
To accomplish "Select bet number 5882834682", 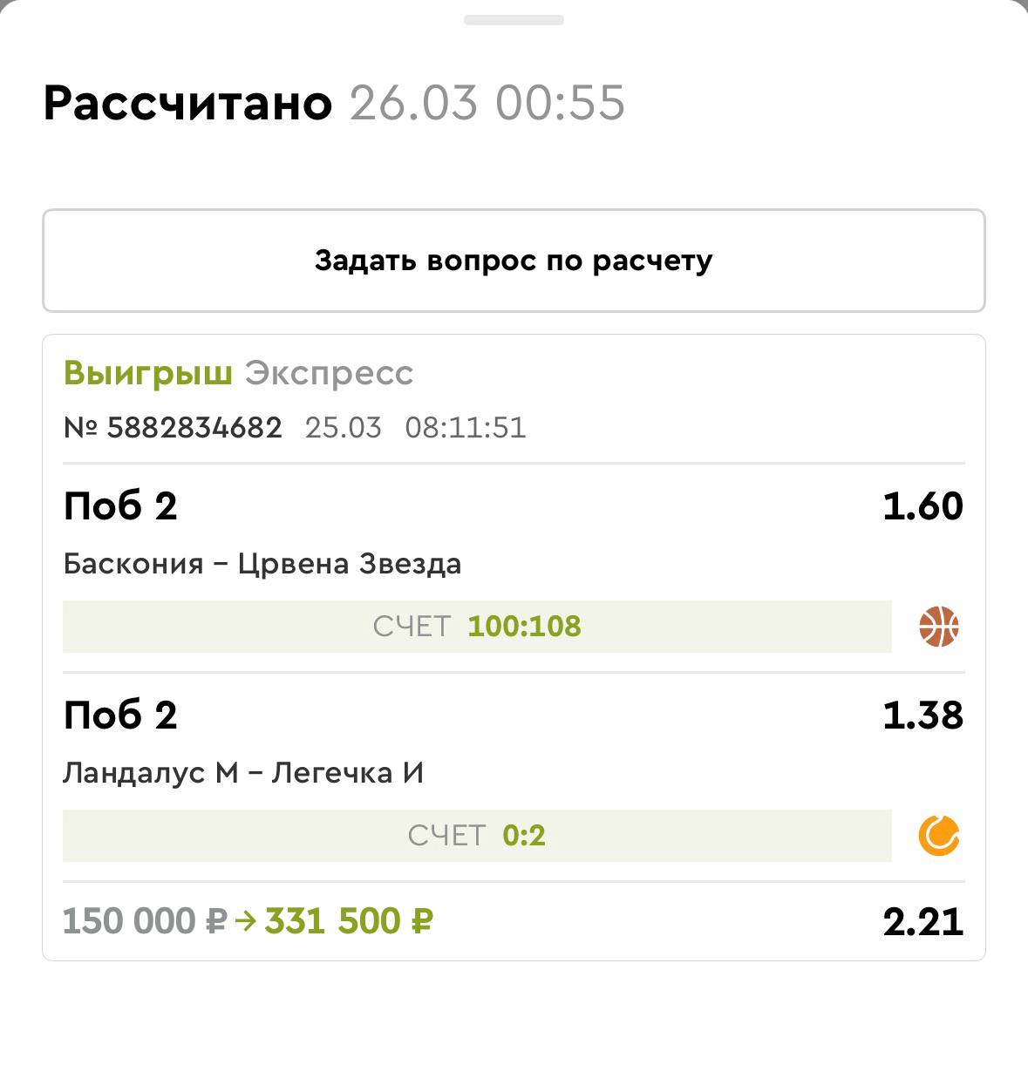I will (174, 428).
